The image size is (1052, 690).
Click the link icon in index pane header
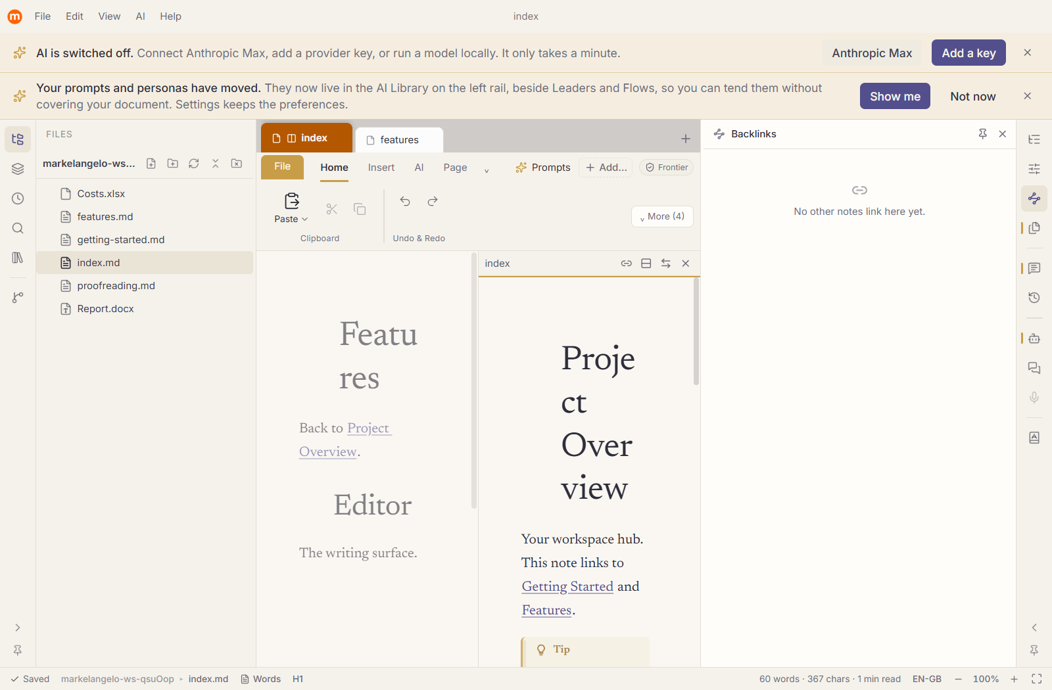(x=627, y=264)
